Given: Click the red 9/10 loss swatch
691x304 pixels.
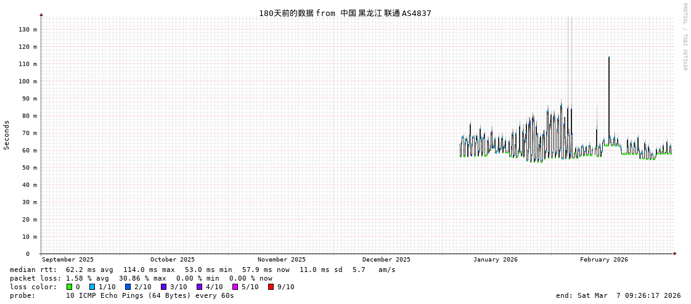Looking at the screenshot, I should point(271,287).
